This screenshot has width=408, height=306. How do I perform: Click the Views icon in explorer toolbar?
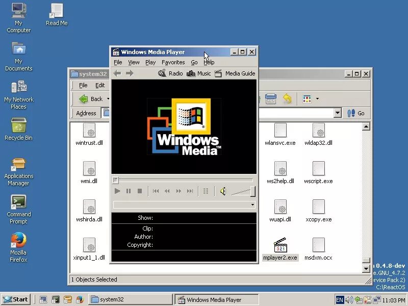(x=307, y=99)
